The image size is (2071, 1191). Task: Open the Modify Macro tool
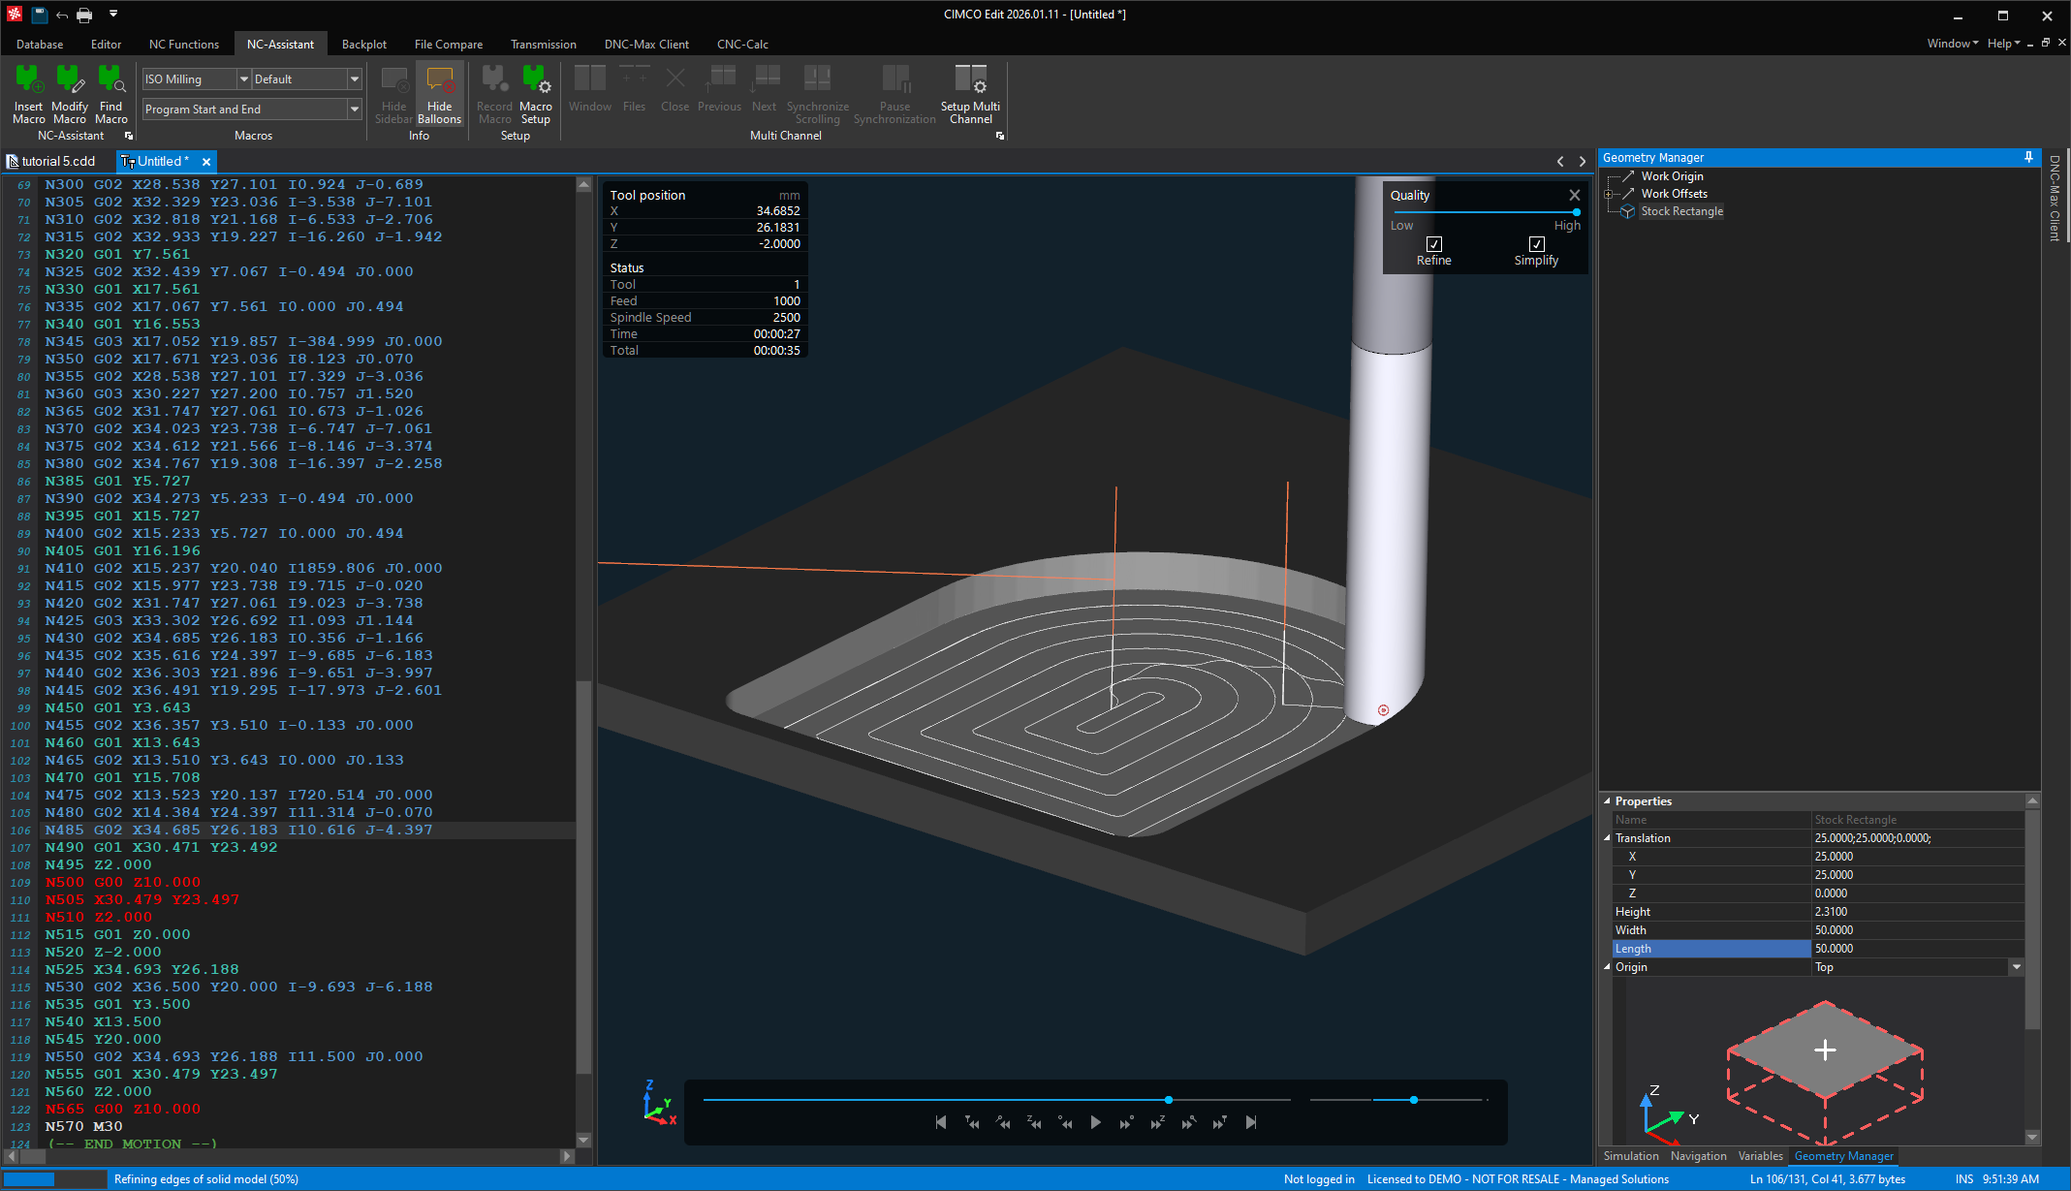point(70,94)
